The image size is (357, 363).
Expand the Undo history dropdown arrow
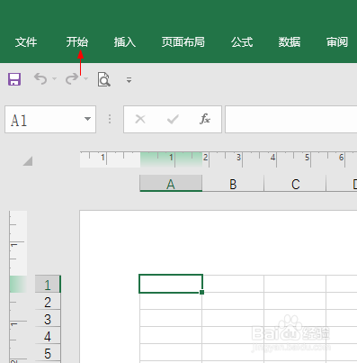pyautogui.click(x=54, y=79)
